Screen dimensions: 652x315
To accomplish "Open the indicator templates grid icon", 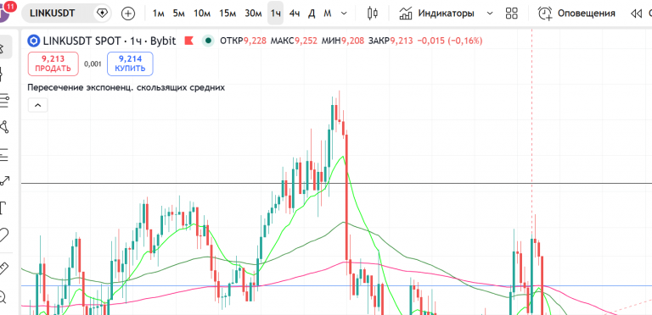I will pyautogui.click(x=511, y=14).
